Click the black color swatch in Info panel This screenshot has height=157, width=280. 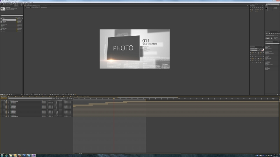click(266, 9)
